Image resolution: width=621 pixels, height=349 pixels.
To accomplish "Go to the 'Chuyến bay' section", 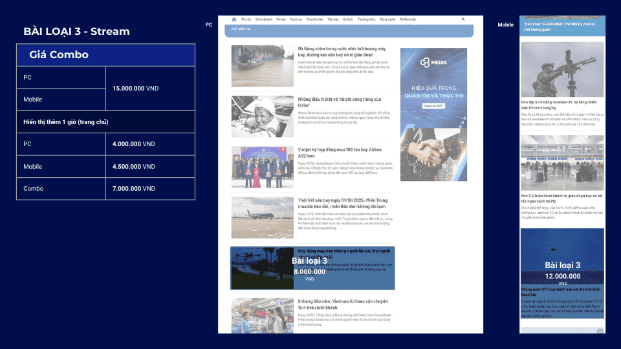I will [x=314, y=19].
